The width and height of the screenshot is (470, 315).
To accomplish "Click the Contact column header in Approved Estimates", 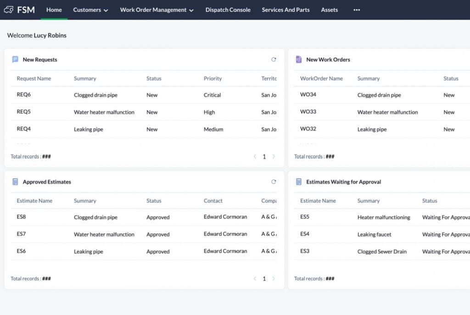I will [x=213, y=201].
